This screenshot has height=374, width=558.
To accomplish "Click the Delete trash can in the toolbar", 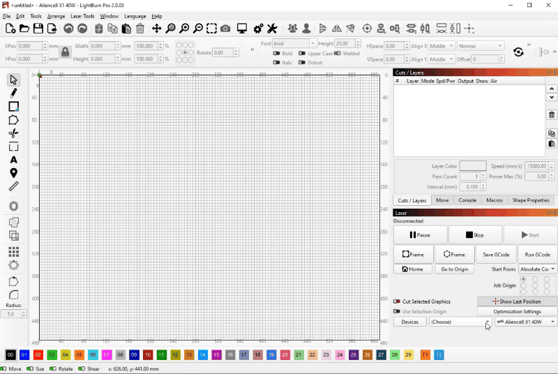I will [x=140, y=29].
